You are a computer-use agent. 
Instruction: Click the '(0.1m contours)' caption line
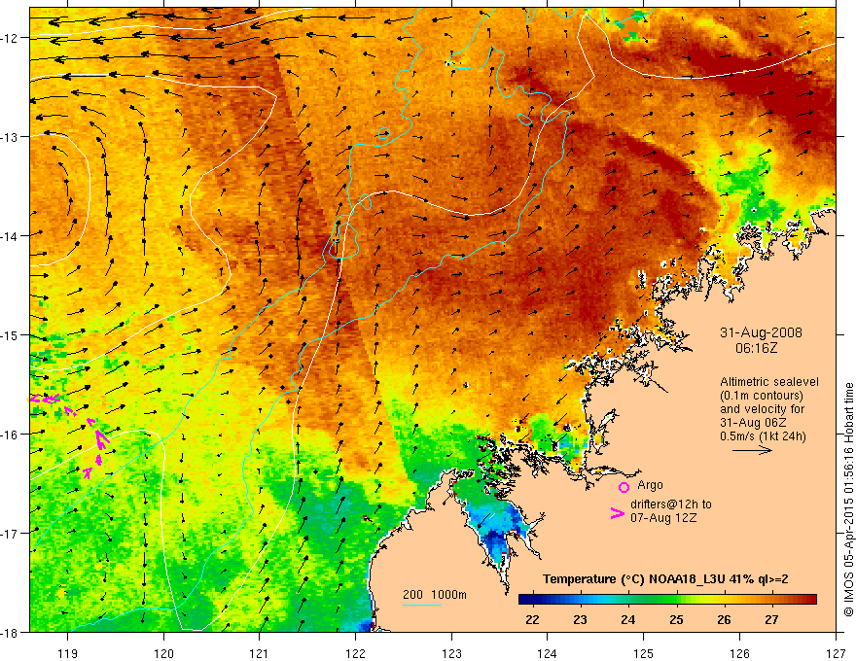point(762,396)
